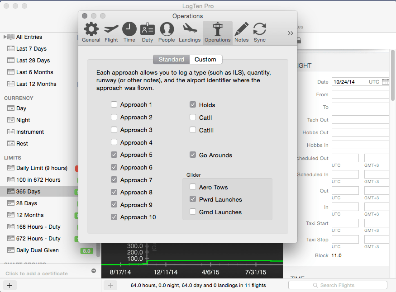Screen dimensions: 396x292
Task: Uncheck Approach 9
Action: click(x=114, y=204)
